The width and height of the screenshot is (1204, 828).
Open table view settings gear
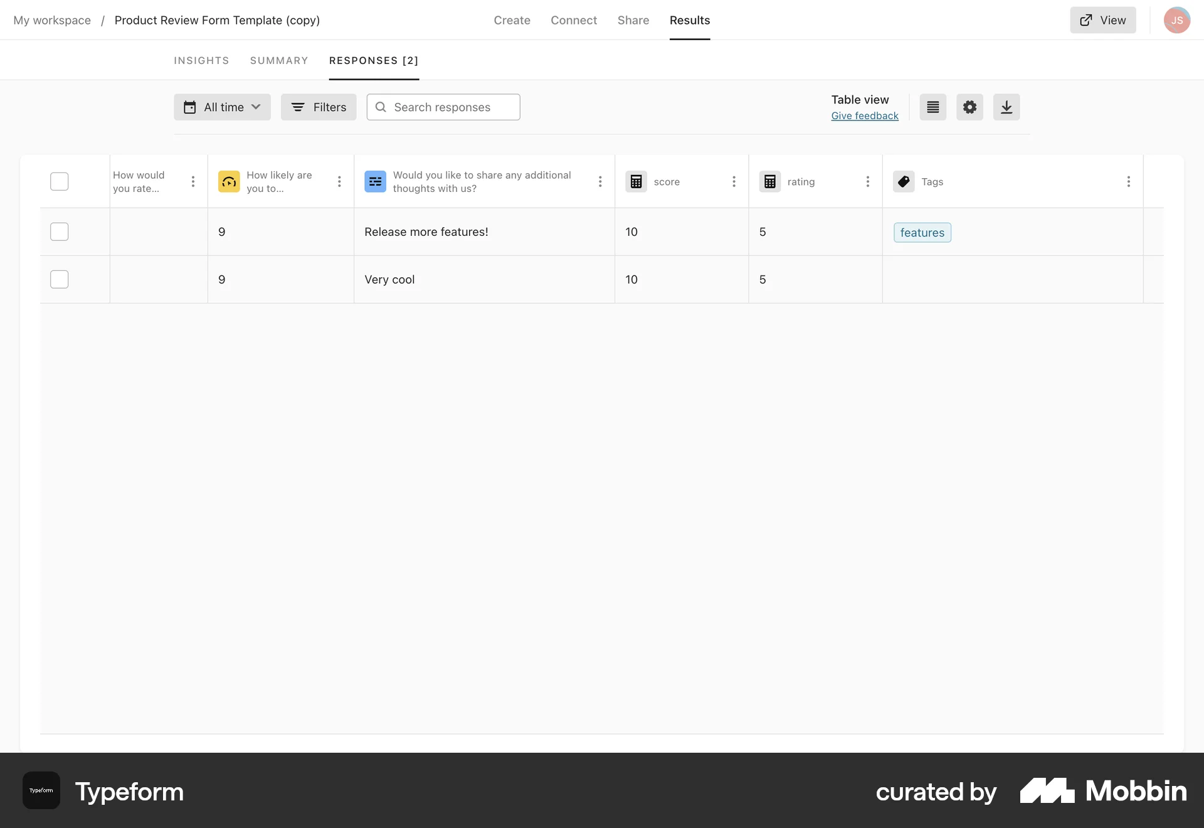coord(969,107)
